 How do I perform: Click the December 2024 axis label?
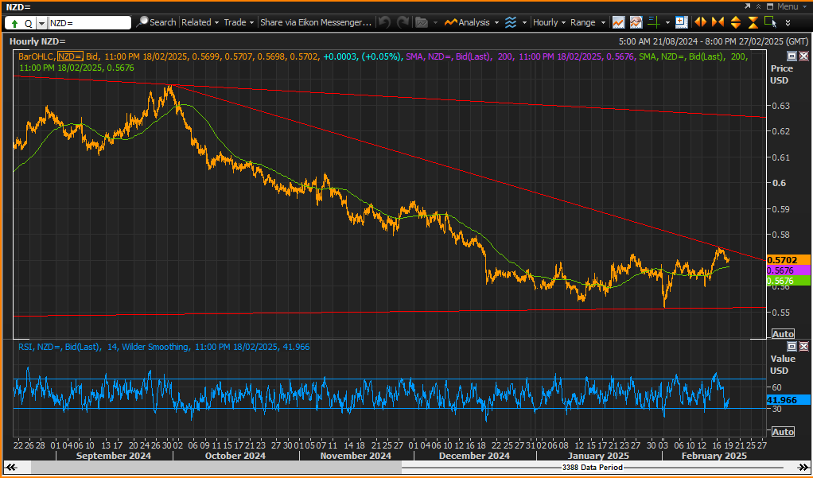pos(474,456)
